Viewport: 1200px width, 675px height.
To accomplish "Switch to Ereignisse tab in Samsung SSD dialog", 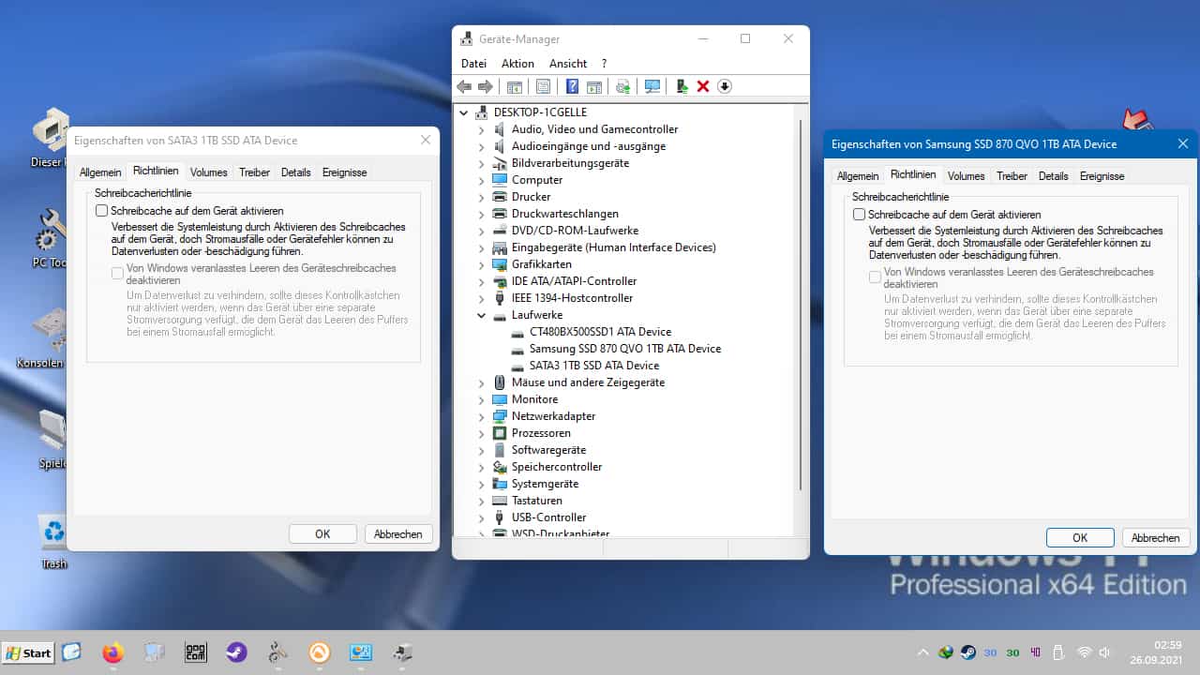I will [1102, 176].
